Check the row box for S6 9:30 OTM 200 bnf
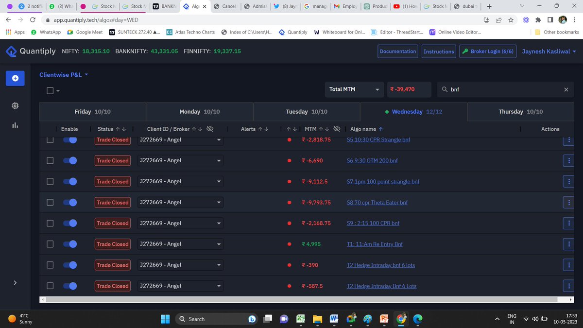Viewport: 583px width, 328px height. coord(50,160)
